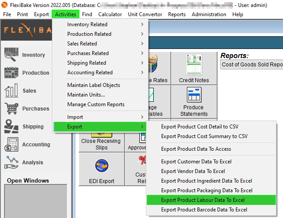This screenshot has width=283, height=218.
Task: Expand the Production Related submenu
Action: 101,34
